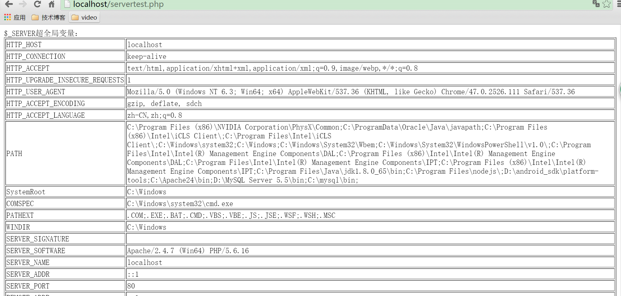Image resolution: width=621 pixels, height=296 pixels.
Task: Select the SERVER_PORT key cell
Action: coord(65,286)
